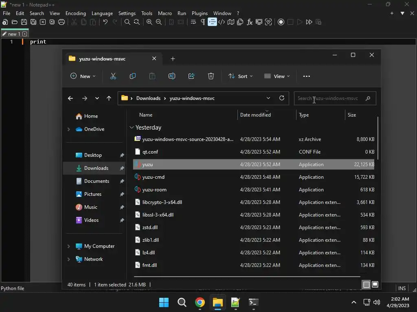Open Document Map from Notepad++ toolbar
The image size is (417, 312).
(231, 22)
